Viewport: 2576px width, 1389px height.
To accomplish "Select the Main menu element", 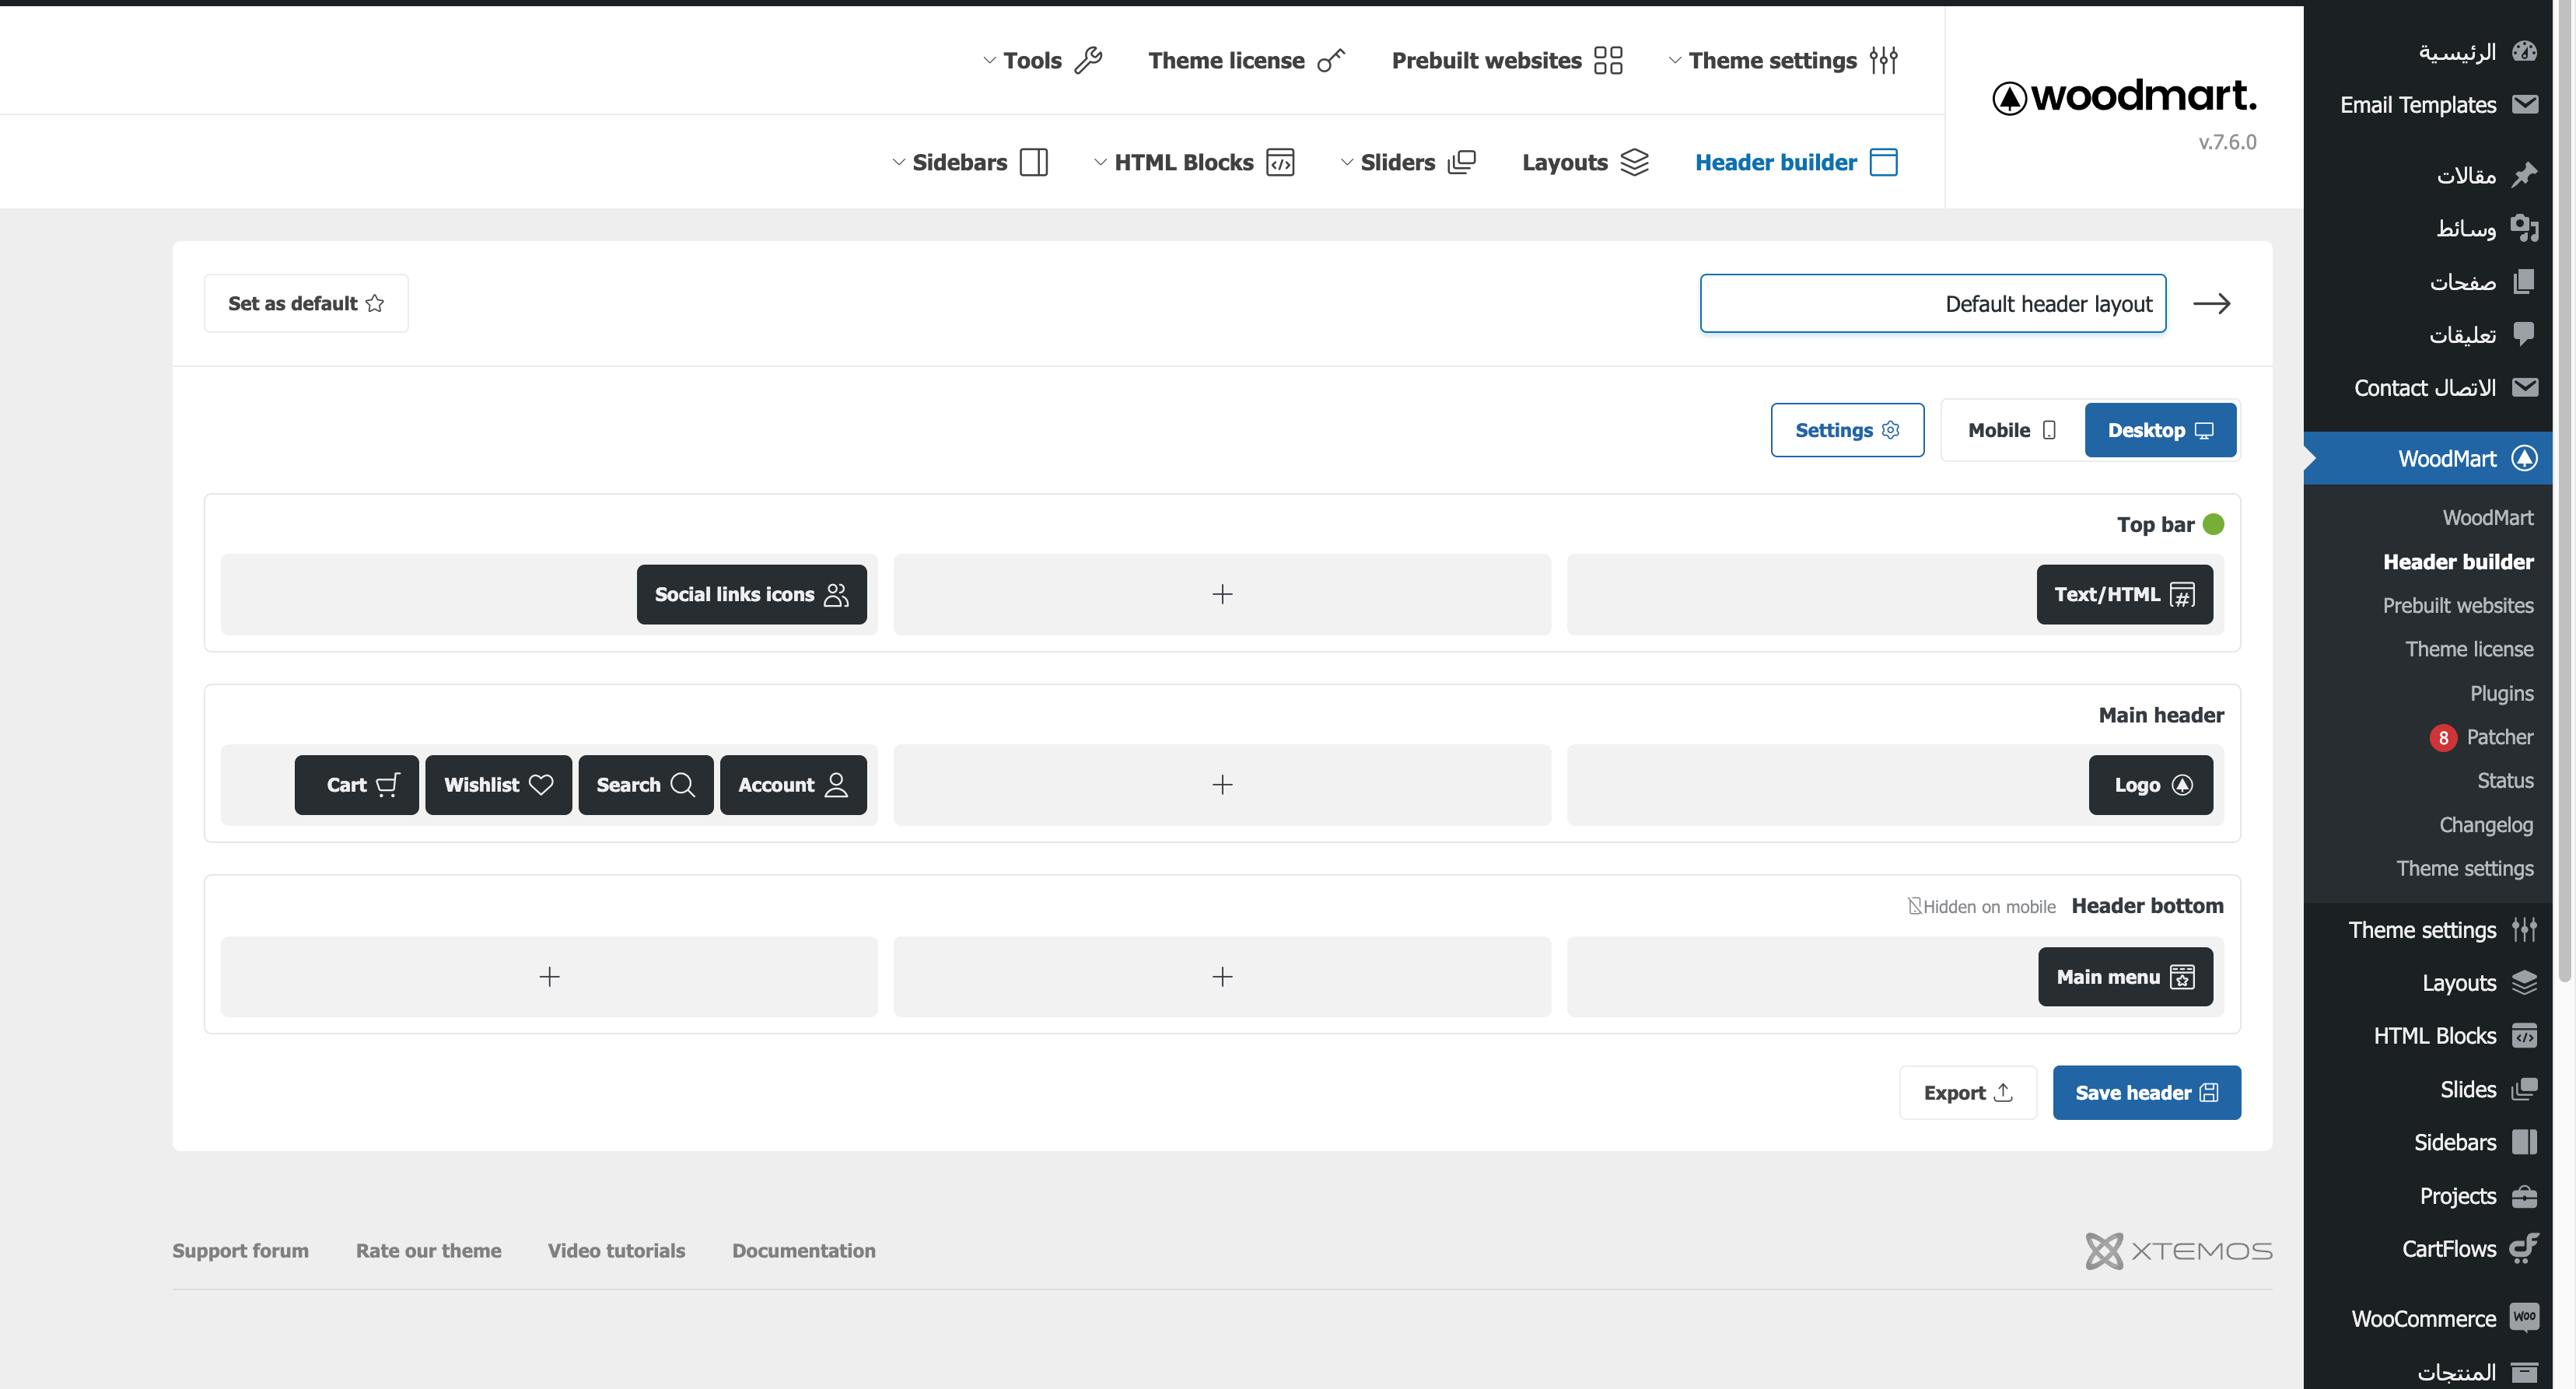I will [x=2124, y=977].
